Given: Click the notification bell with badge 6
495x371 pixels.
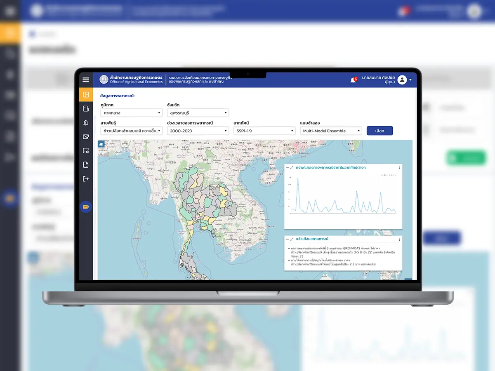Looking at the screenshot, I should coord(353,80).
